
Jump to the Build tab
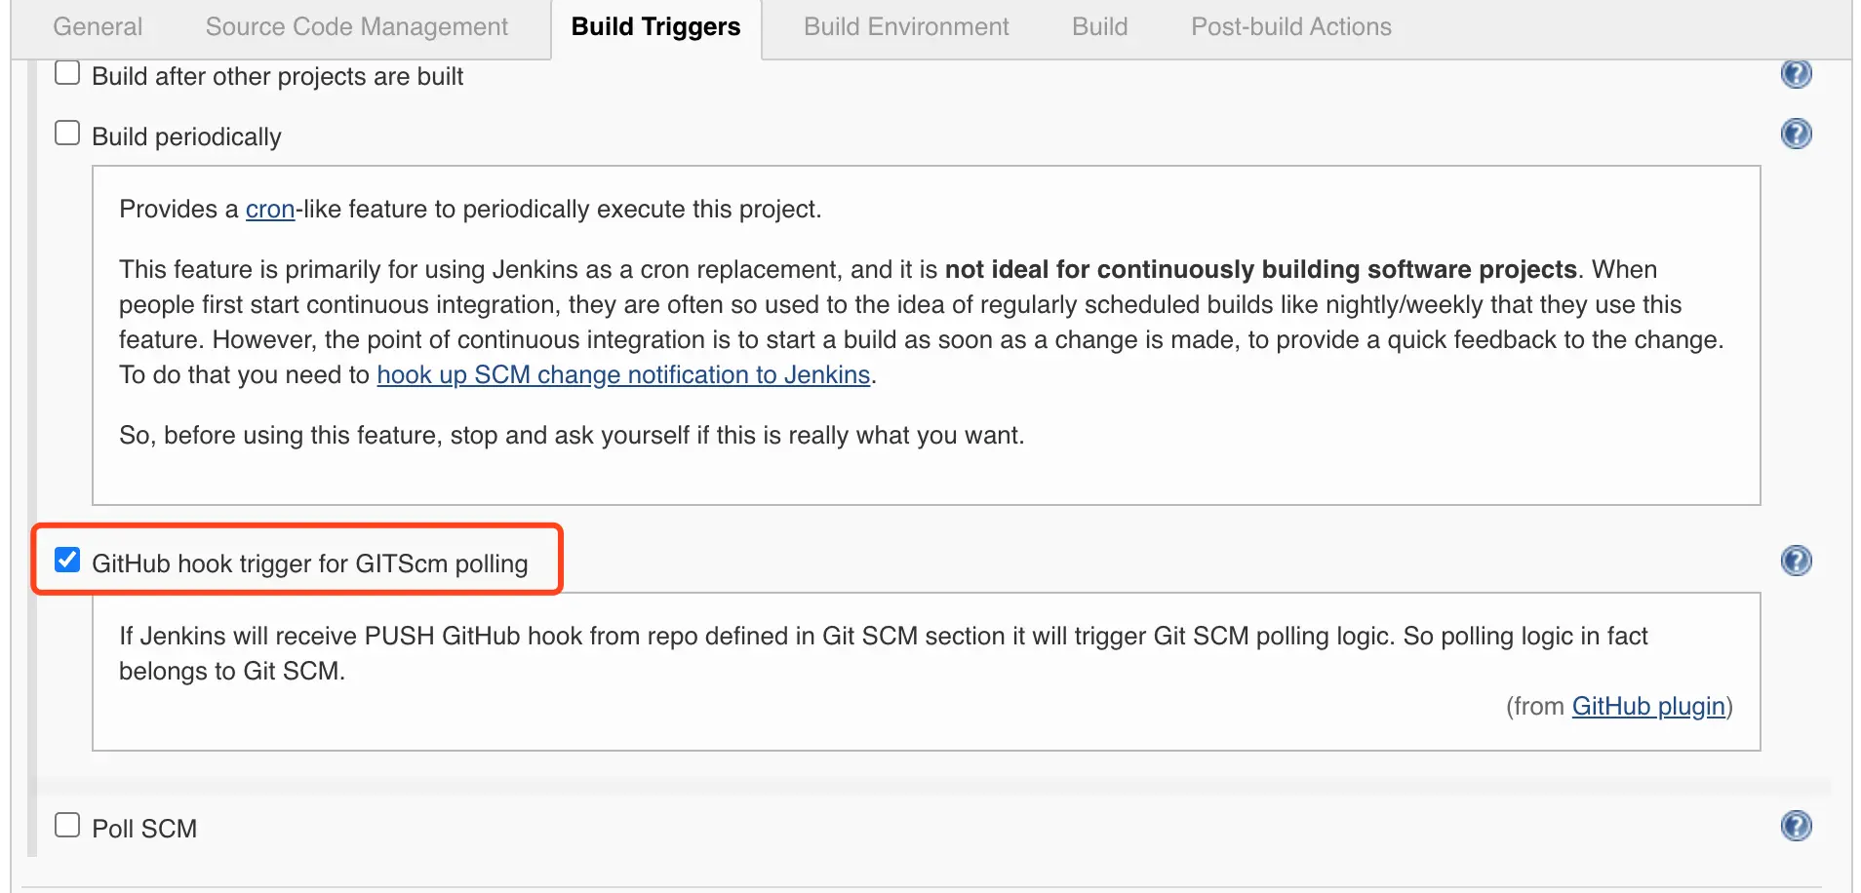click(1099, 27)
